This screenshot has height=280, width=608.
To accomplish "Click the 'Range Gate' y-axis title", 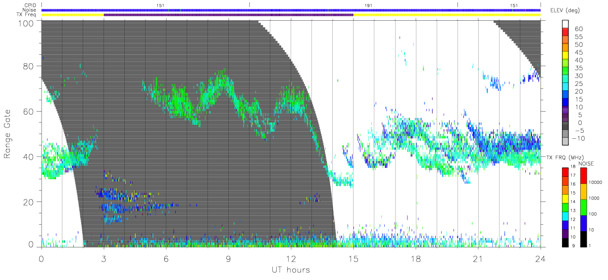I will pos(7,134).
